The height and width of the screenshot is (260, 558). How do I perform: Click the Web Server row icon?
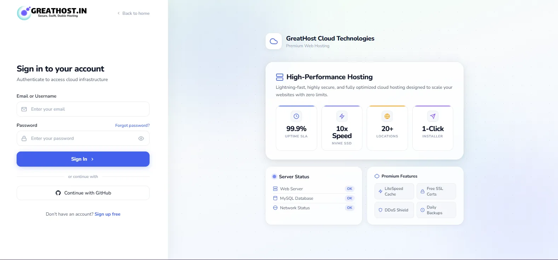click(x=275, y=189)
